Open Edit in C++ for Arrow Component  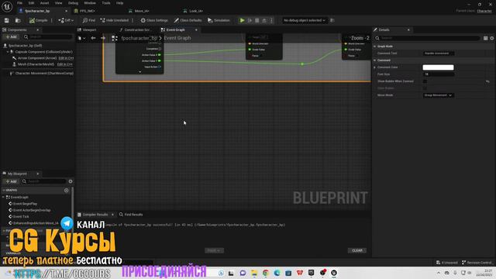point(66,58)
